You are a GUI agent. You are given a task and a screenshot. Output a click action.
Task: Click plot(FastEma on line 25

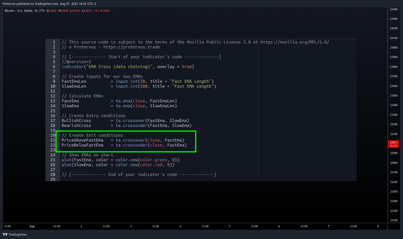(76, 160)
